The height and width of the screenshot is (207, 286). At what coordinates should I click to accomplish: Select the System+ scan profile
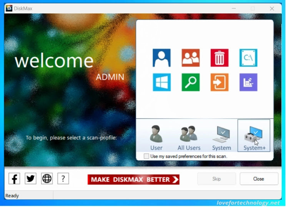pos(254,136)
